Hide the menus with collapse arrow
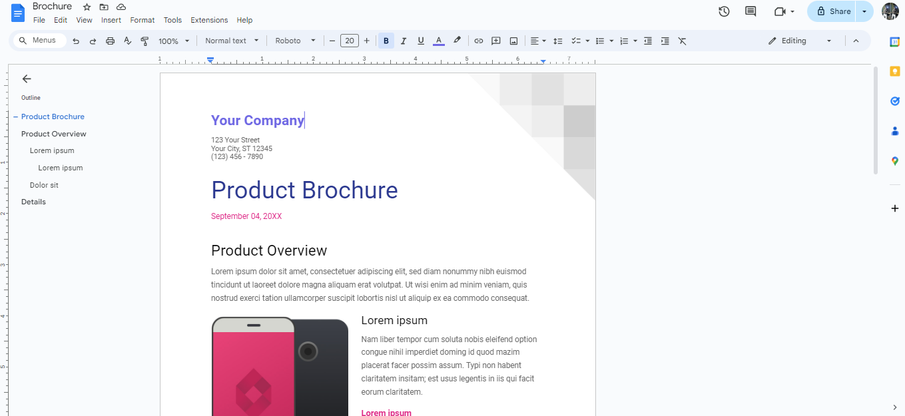This screenshot has width=905, height=416. 856,41
